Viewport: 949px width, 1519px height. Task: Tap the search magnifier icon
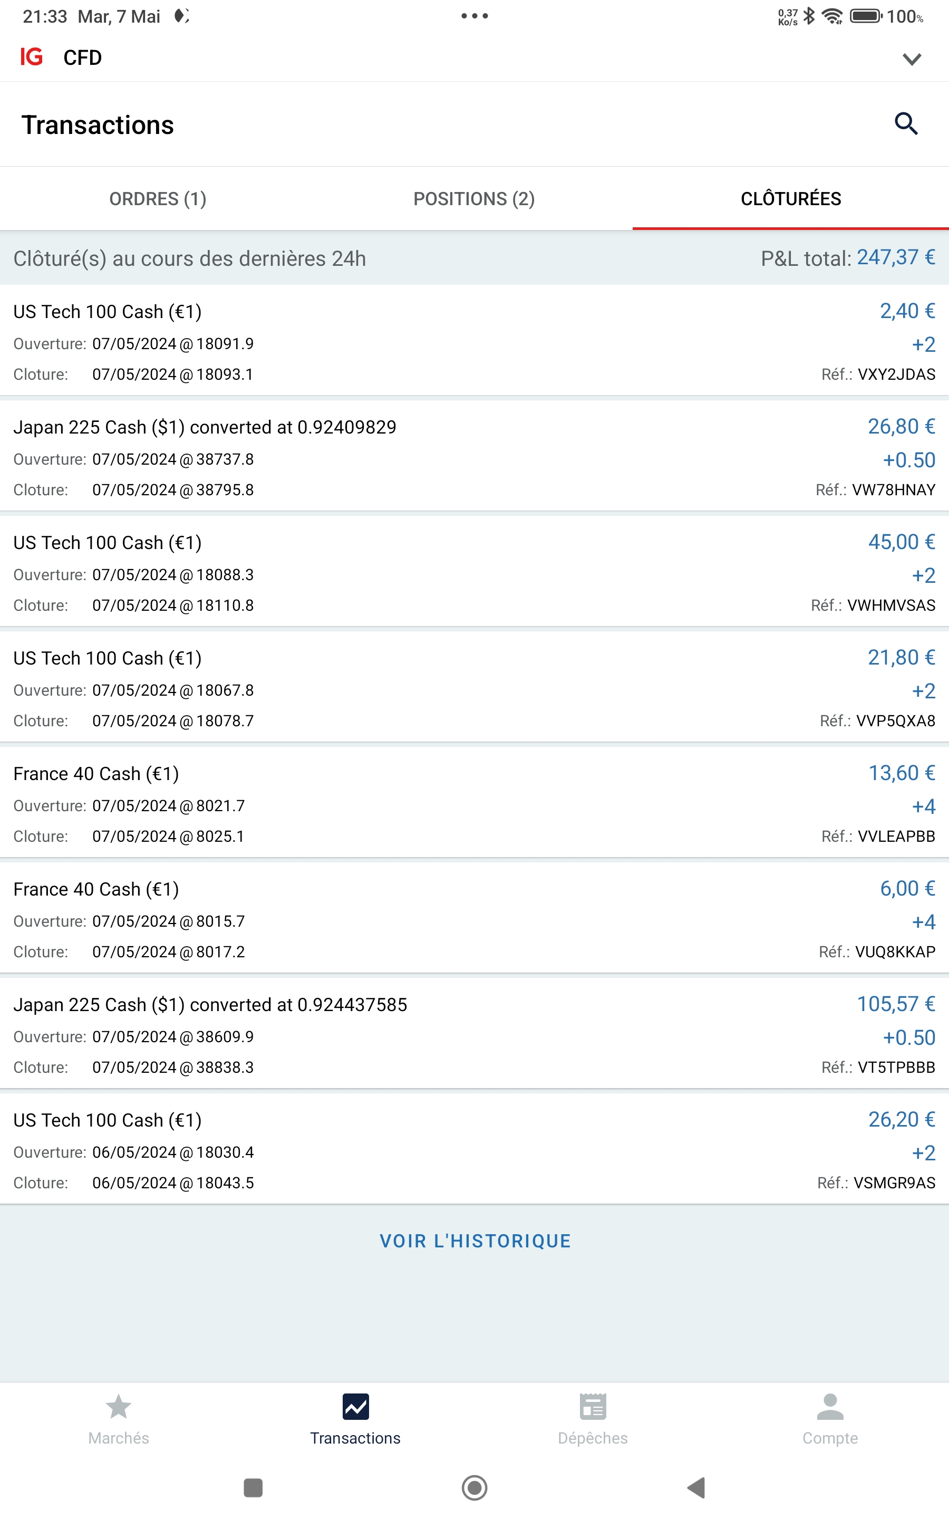[x=906, y=124]
